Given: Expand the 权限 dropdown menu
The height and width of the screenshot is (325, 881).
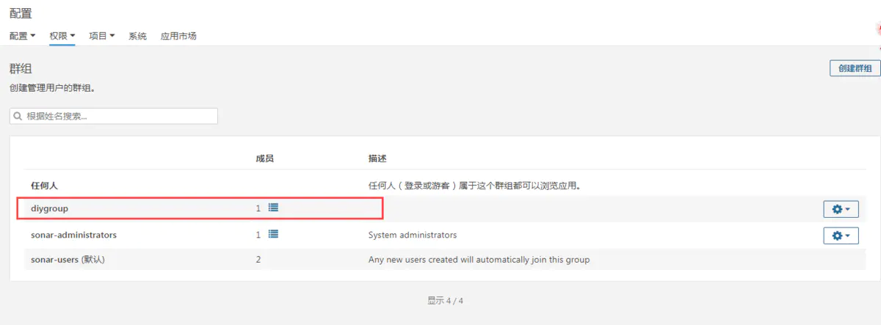Looking at the screenshot, I should coord(62,35).
